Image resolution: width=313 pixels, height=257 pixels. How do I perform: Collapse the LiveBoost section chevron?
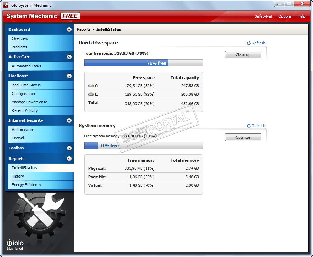(69, 76)
